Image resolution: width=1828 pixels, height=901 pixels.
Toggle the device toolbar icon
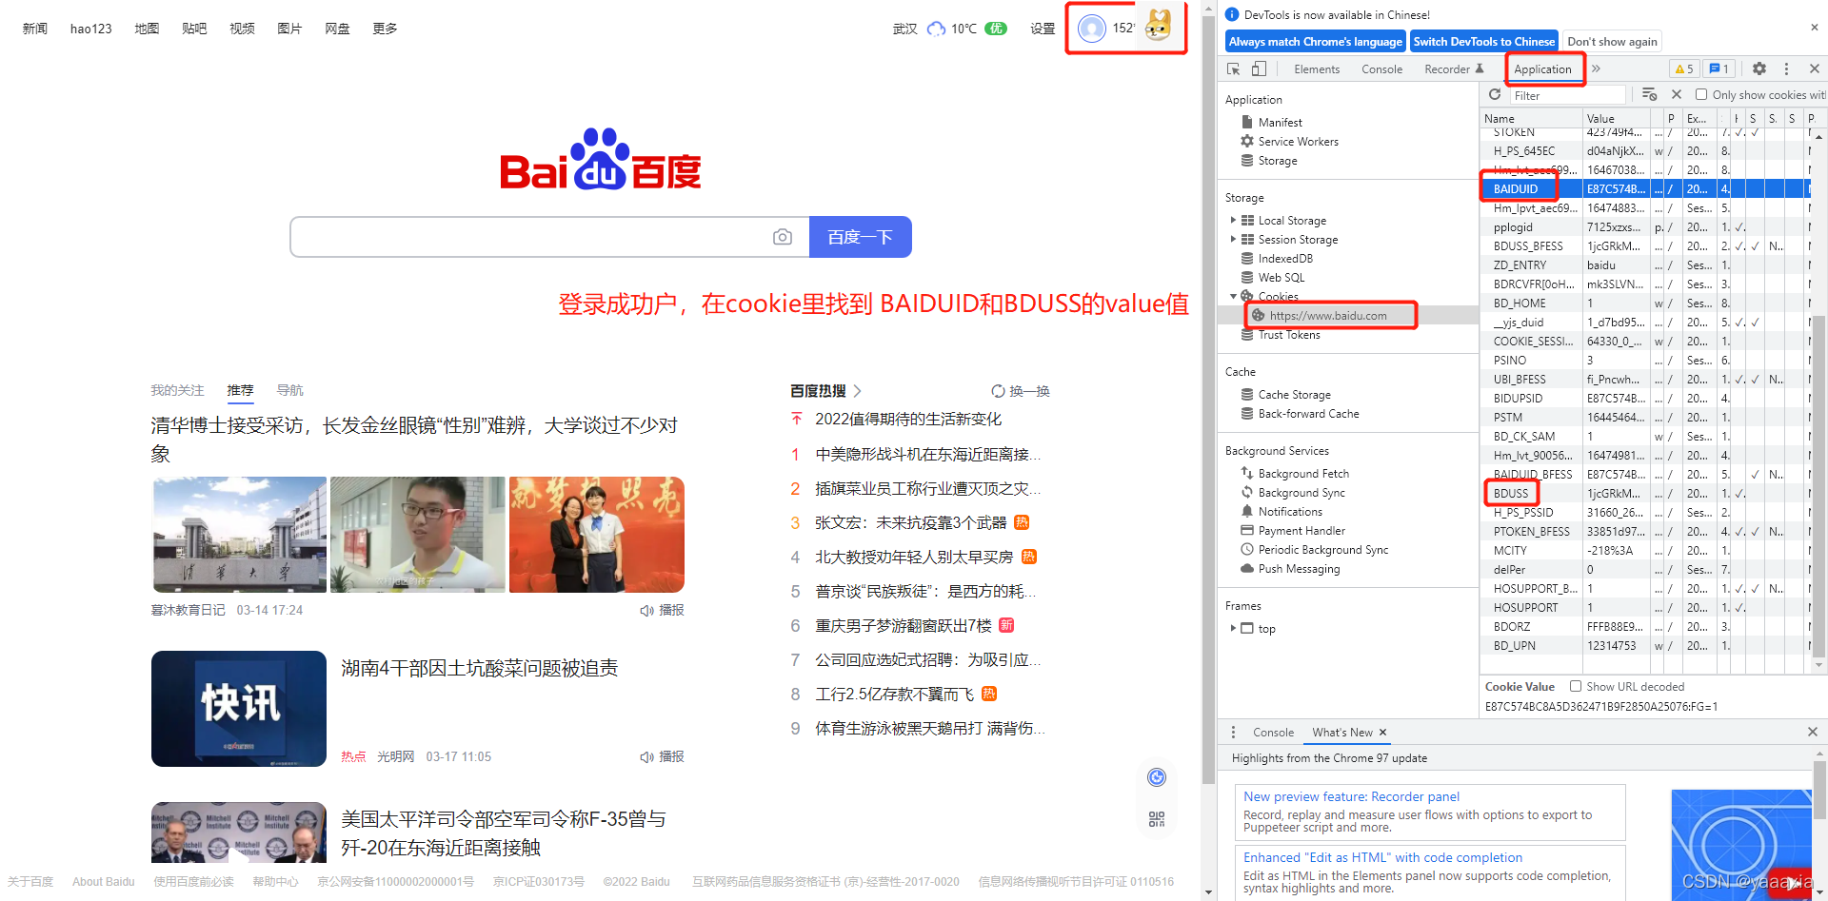[x=1259, y=69]
